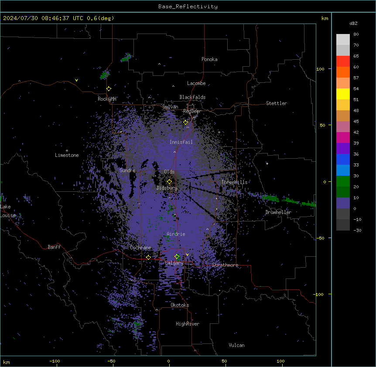This screenshot has height=367, width=376.
Task: Select the yellow diamond marker above the Calgary label
Action: 177,257
